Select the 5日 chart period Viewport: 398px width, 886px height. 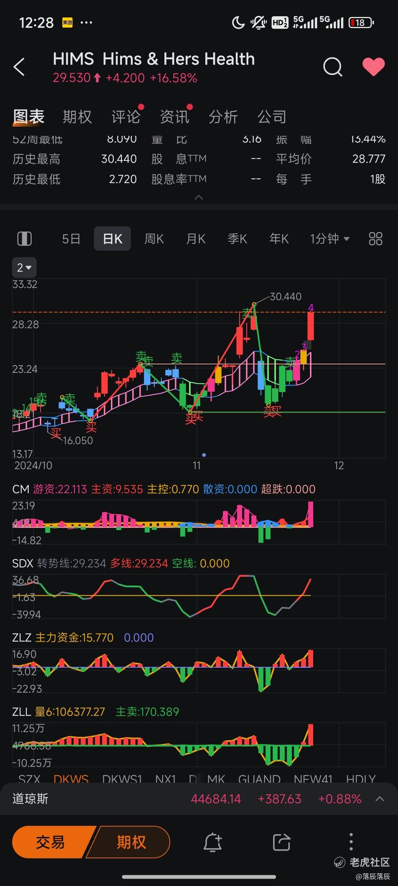71,238
